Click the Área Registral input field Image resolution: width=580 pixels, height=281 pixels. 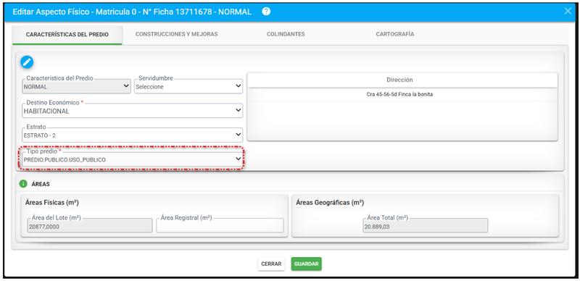click(x=220, y=225)
